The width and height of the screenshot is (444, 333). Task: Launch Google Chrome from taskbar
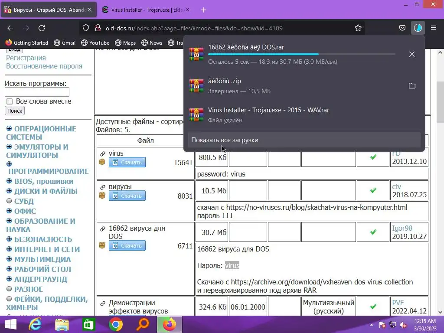tap(115, 324)
